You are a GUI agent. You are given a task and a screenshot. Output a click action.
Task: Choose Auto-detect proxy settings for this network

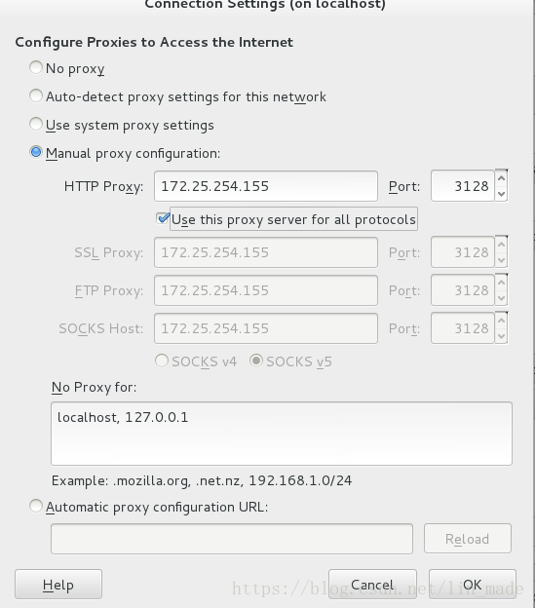36,95
